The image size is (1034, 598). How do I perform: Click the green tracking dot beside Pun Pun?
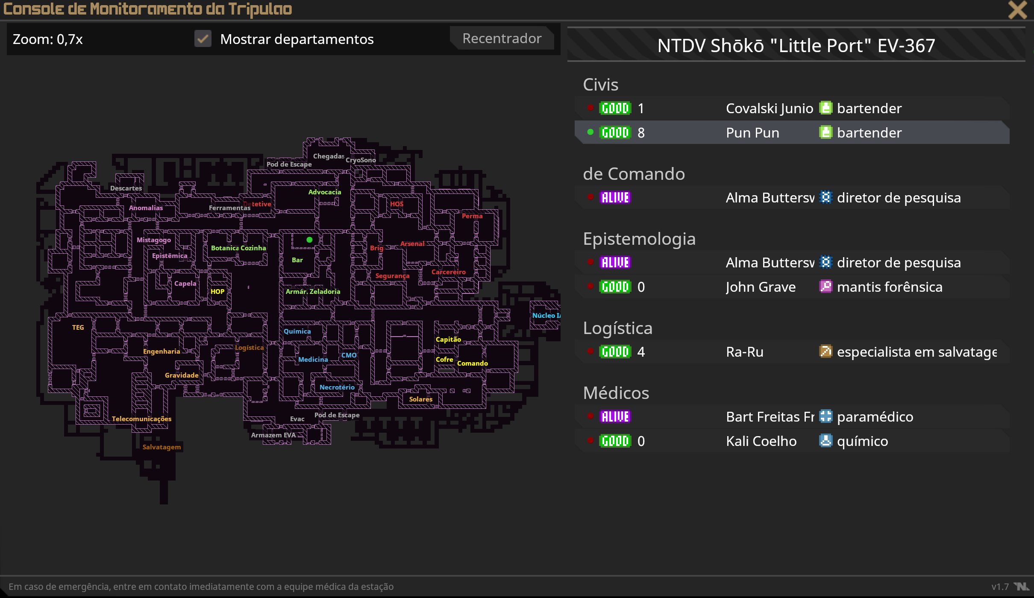[x=590, y=132]
